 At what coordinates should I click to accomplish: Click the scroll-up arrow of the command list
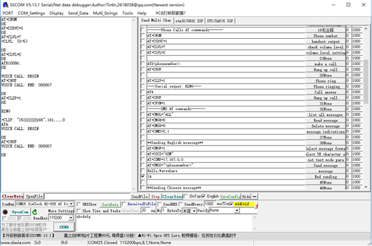366,29
